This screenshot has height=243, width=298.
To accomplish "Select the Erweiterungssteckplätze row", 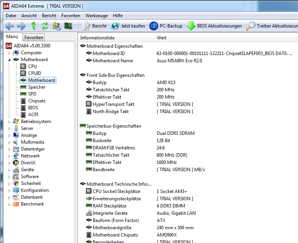I will click(140, 199).
